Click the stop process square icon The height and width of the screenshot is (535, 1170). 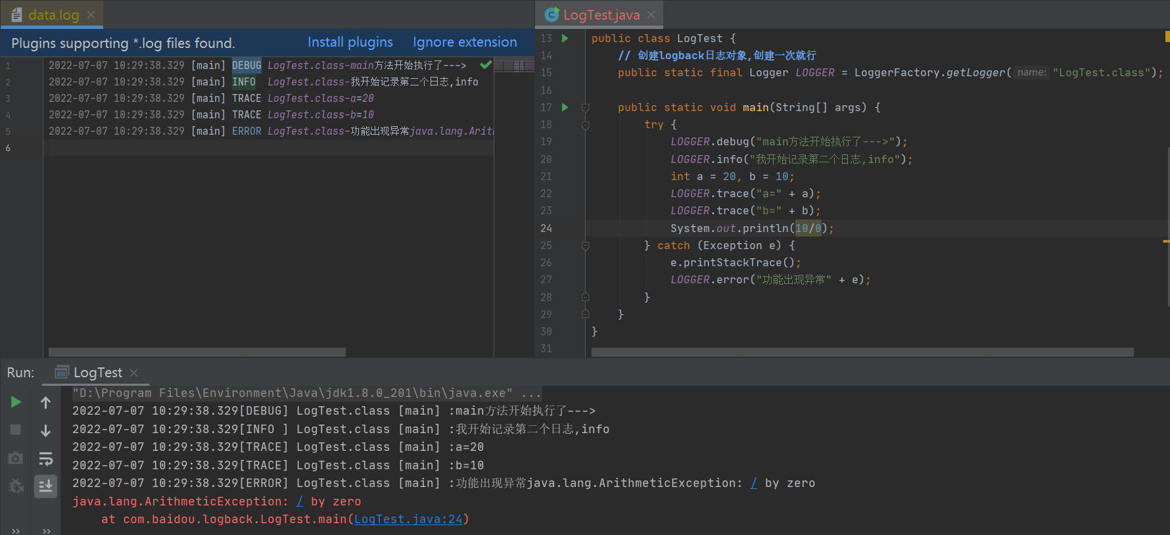coord(16,430)
